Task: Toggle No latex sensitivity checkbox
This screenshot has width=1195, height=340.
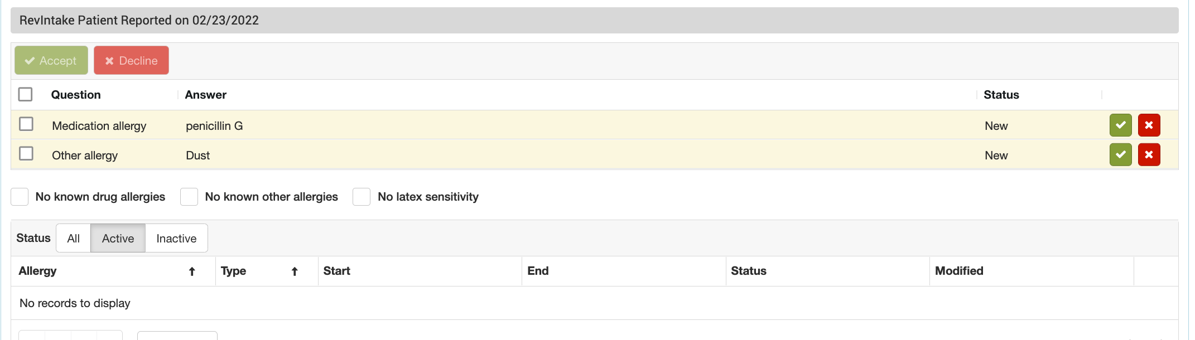Action: coord(362,197)
